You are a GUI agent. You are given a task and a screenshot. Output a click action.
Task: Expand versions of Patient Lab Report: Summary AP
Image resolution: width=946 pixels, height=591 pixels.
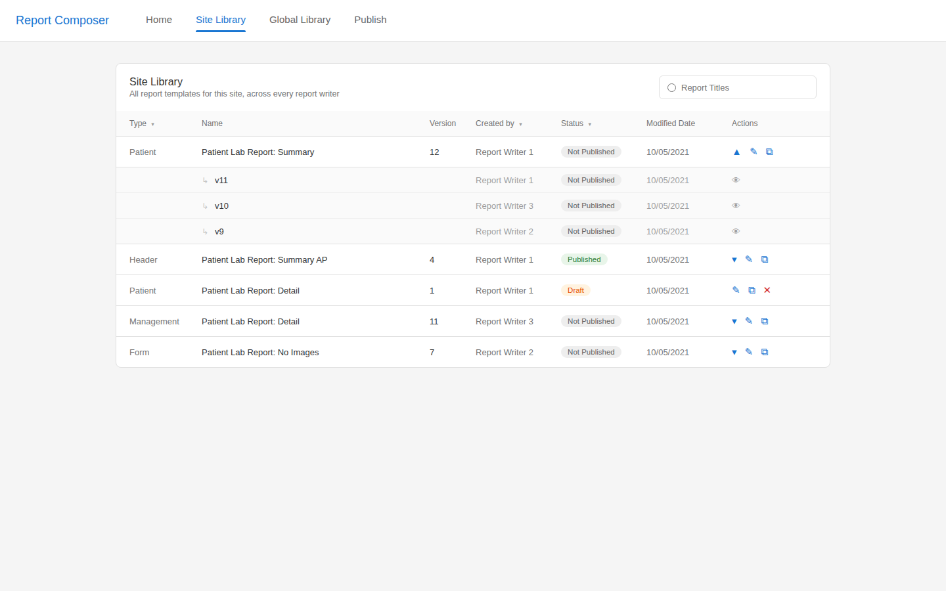point(734,259)
